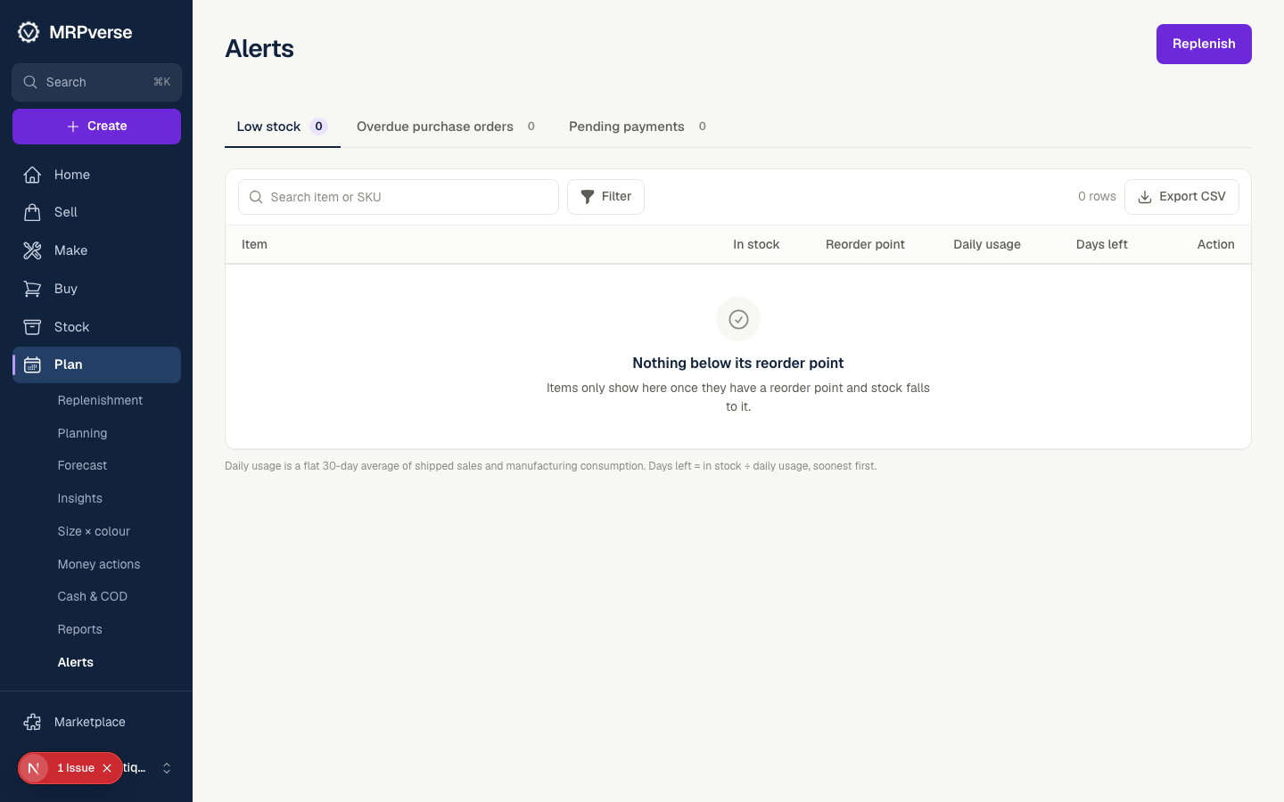Image resolution: width=1284 pixels, height=802 pixels.
Task: Switch to the Low stock tab
Action: 282,127
